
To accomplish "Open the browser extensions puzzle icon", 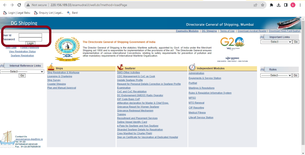I will pyautogui.click(x=271, y=5).
